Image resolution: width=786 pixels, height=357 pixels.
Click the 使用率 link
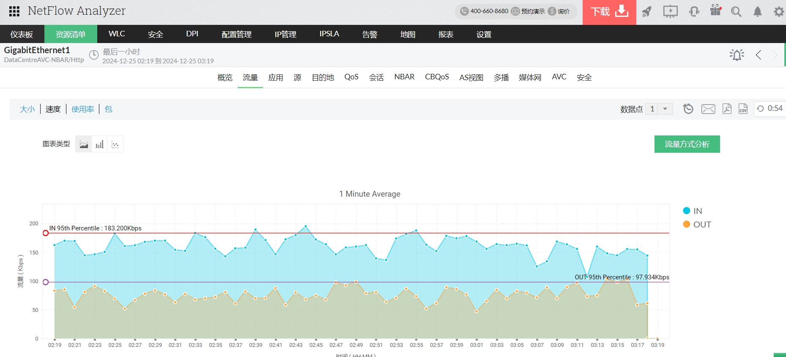tap(82, 109)
